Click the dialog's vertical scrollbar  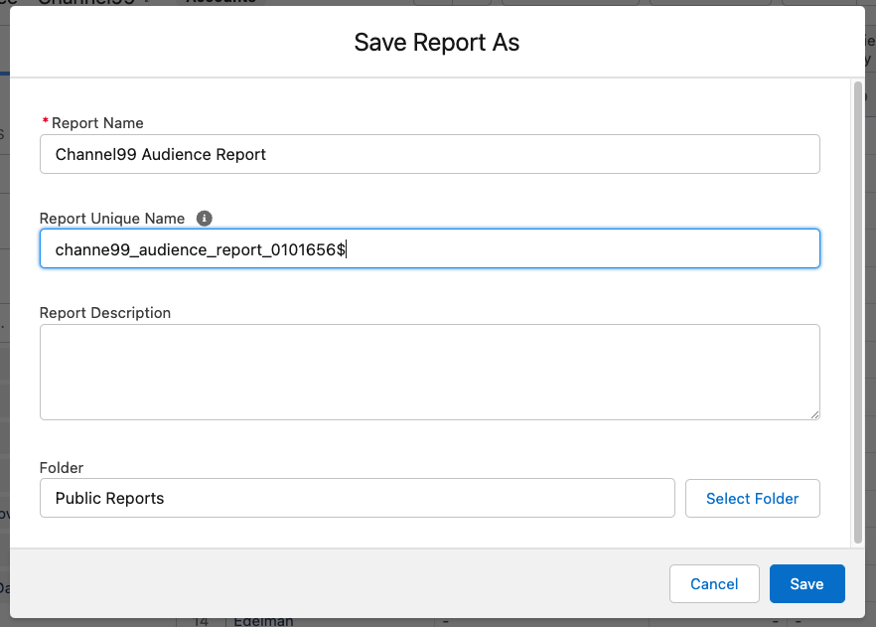[858, 312]
